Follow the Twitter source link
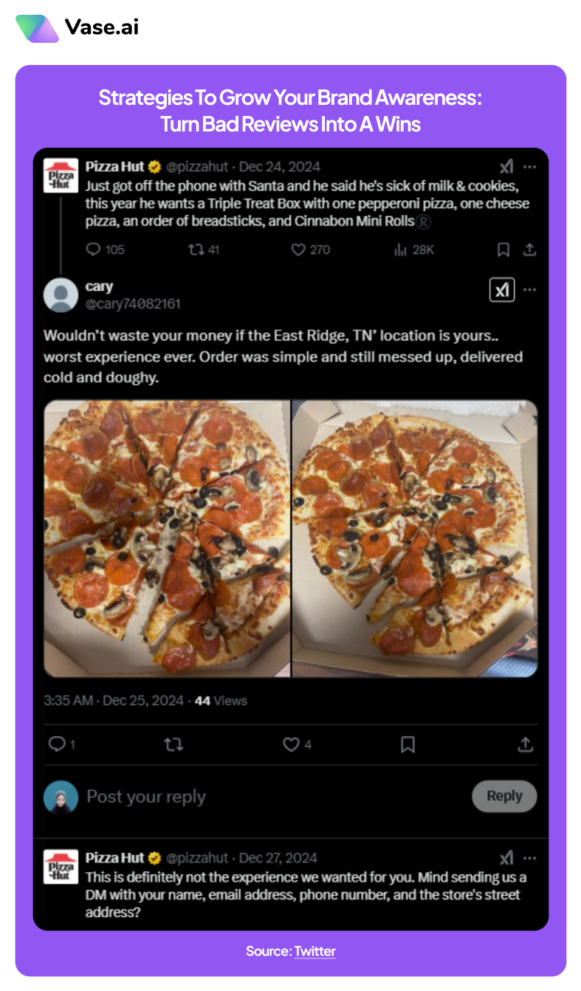 [314, 952]
